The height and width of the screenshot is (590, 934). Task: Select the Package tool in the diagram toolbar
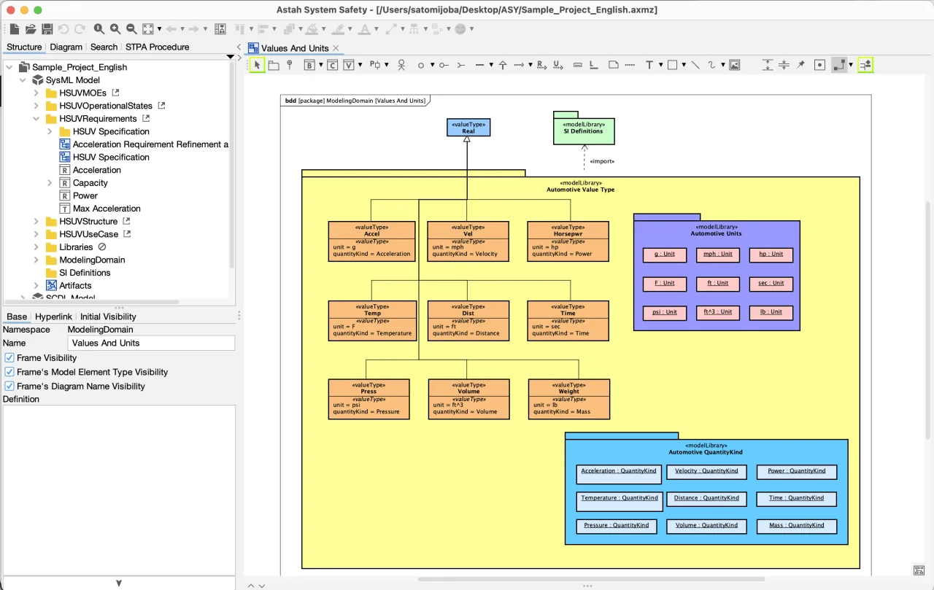[274, 65]
